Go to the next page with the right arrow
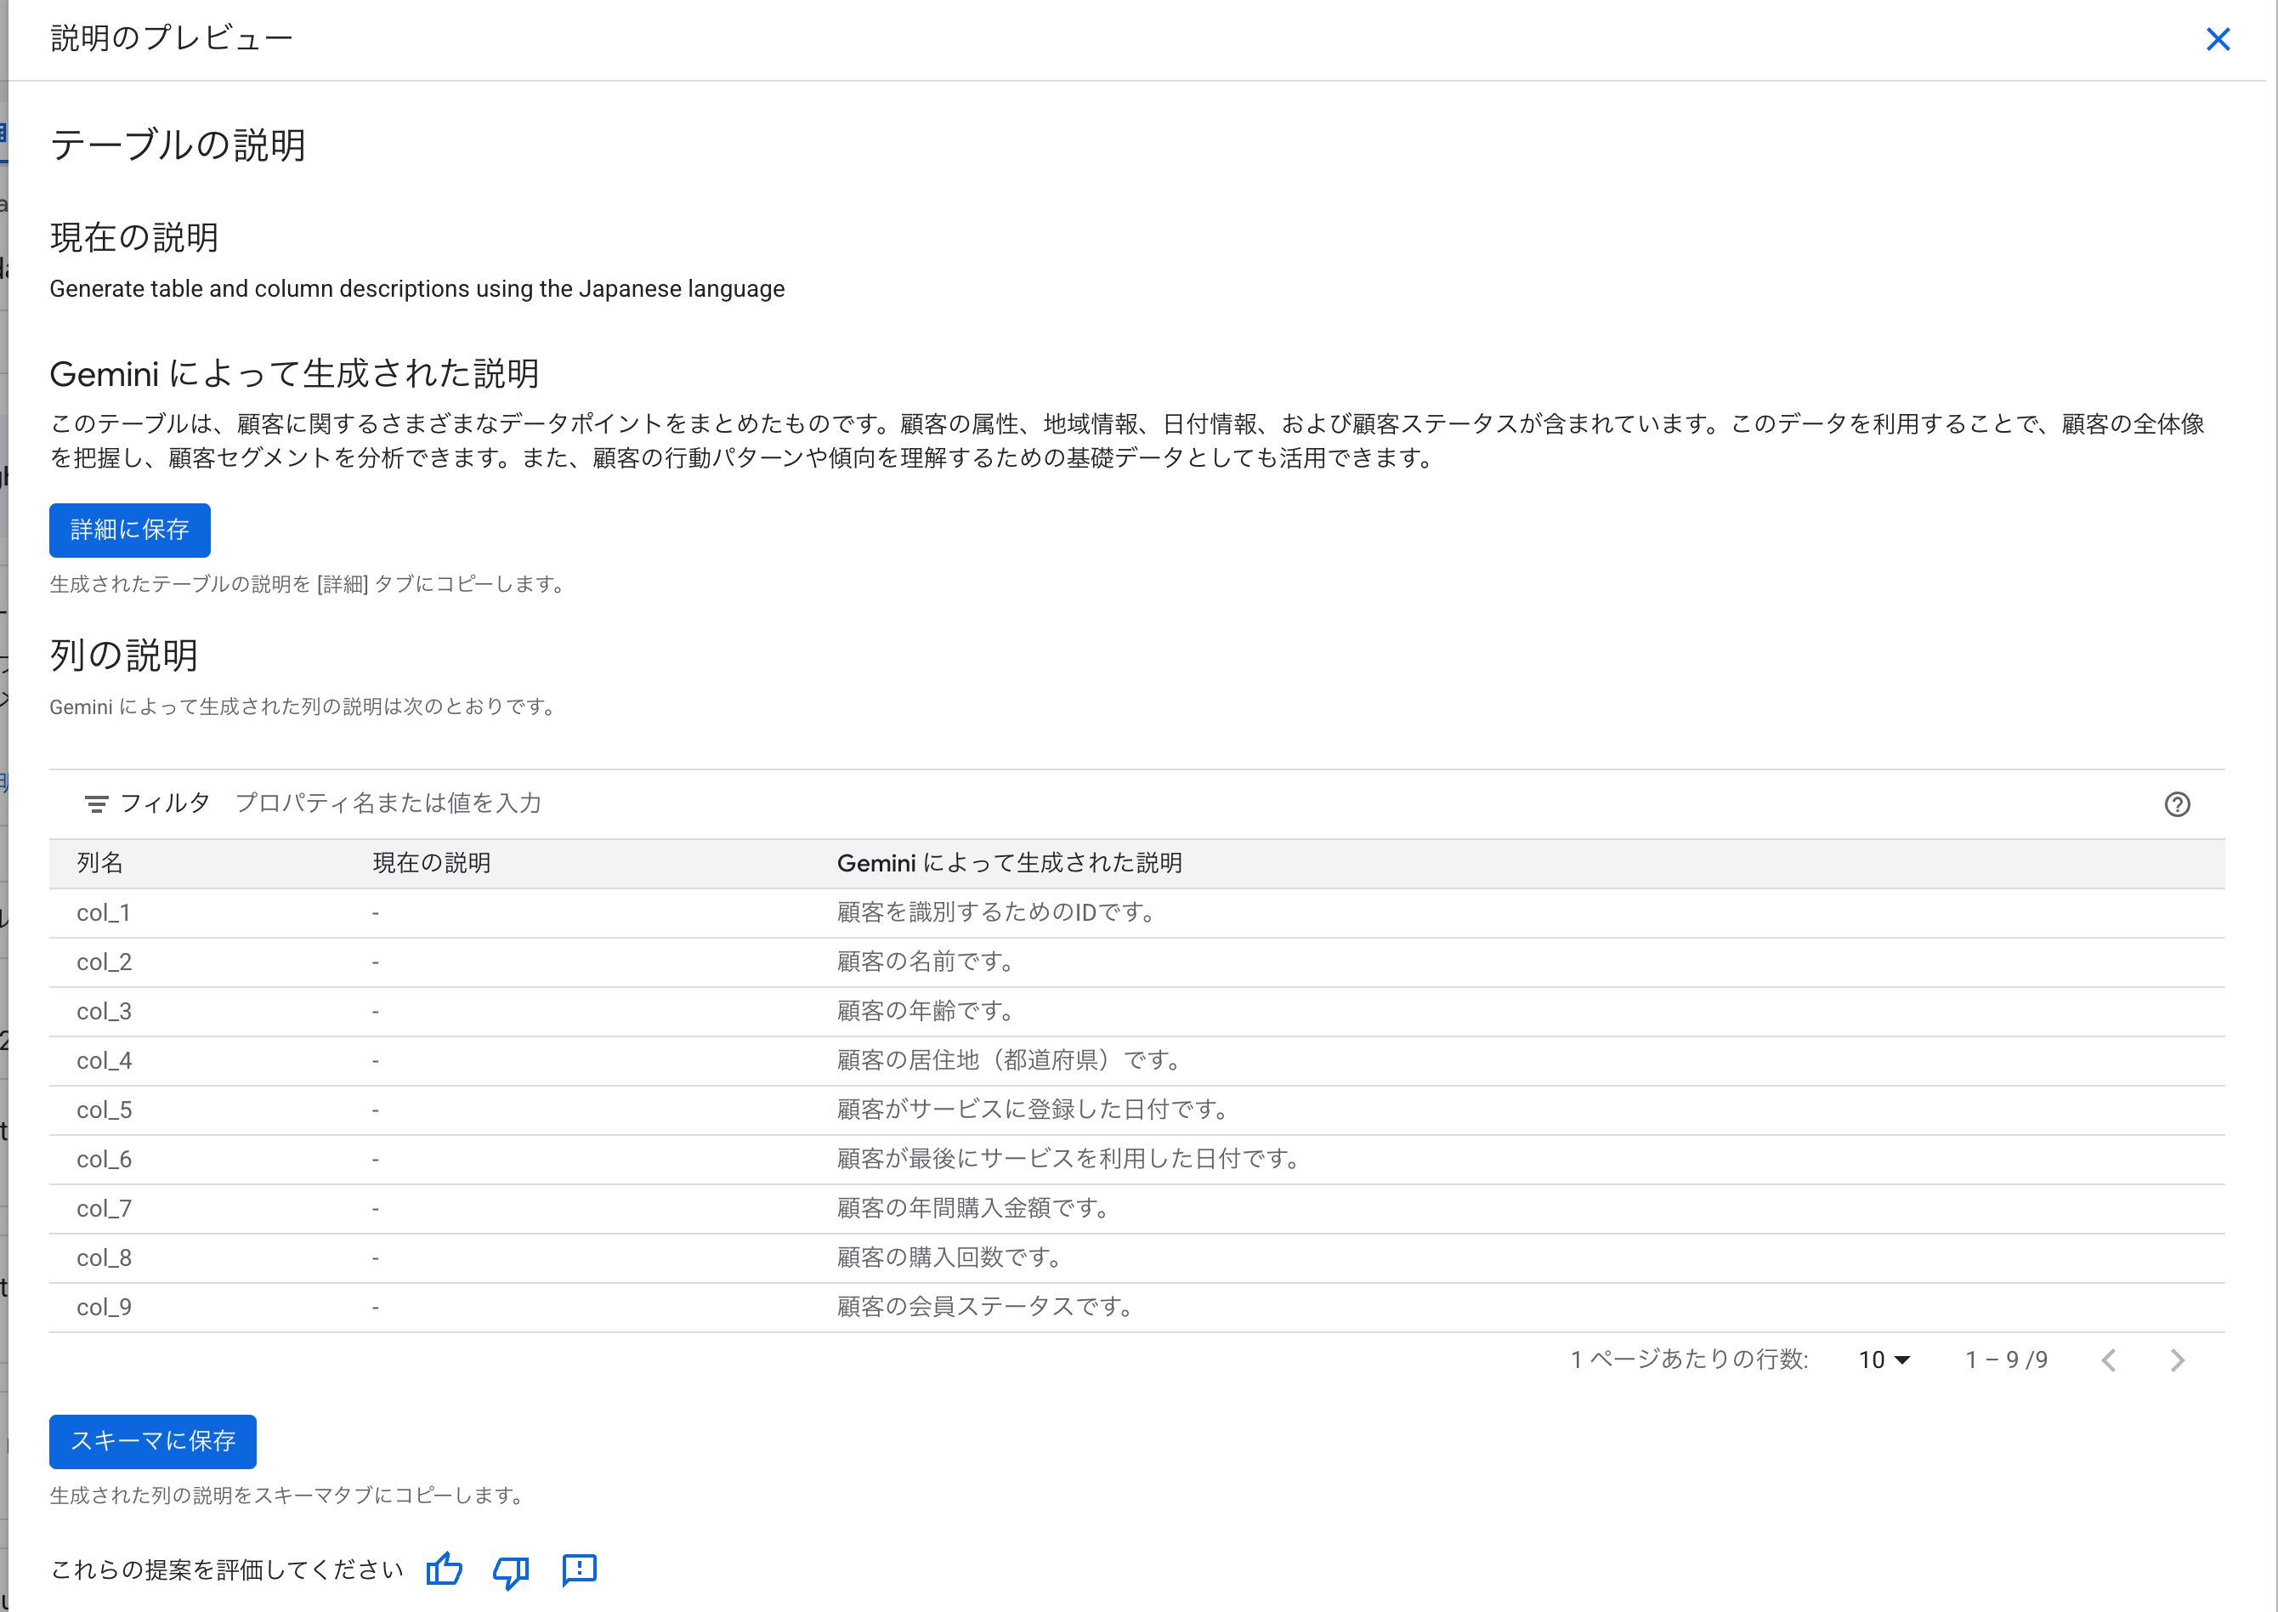2278x1612 pixels. (2177, 1359)
